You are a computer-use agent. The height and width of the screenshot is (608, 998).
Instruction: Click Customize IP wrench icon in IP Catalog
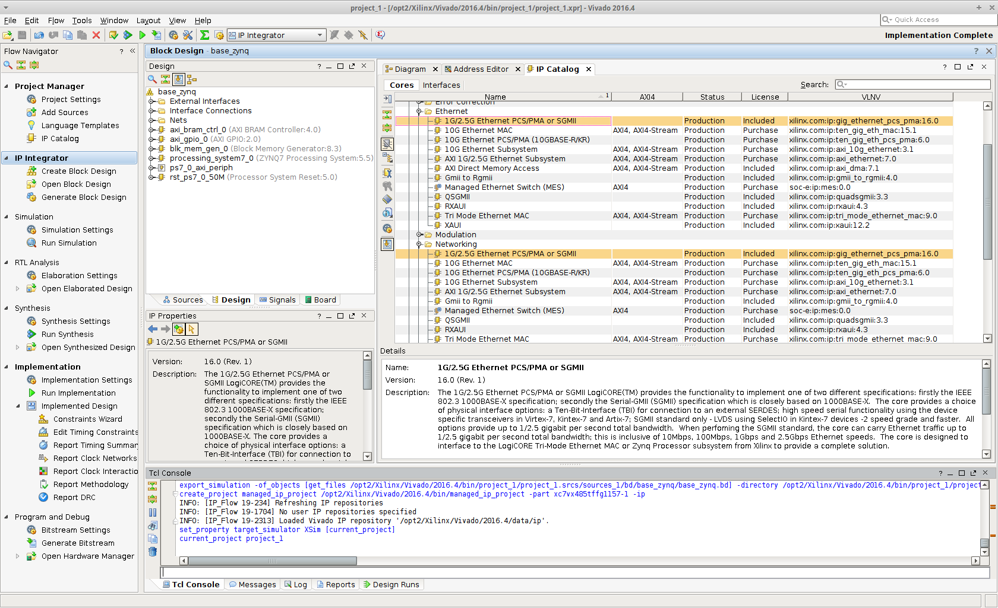(387, 172)
